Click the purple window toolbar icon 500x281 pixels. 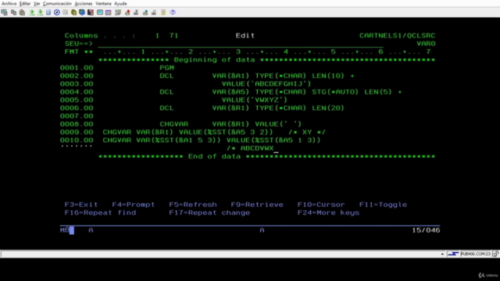pos(109,12)
